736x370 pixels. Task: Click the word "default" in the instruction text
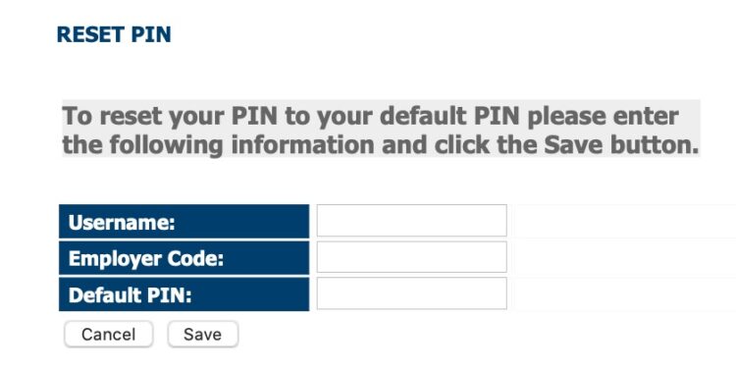click(422, 116)
